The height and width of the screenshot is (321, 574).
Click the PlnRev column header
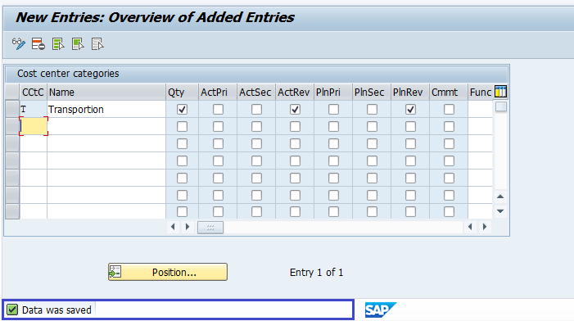pyautogui.click(x=410, y=93)
